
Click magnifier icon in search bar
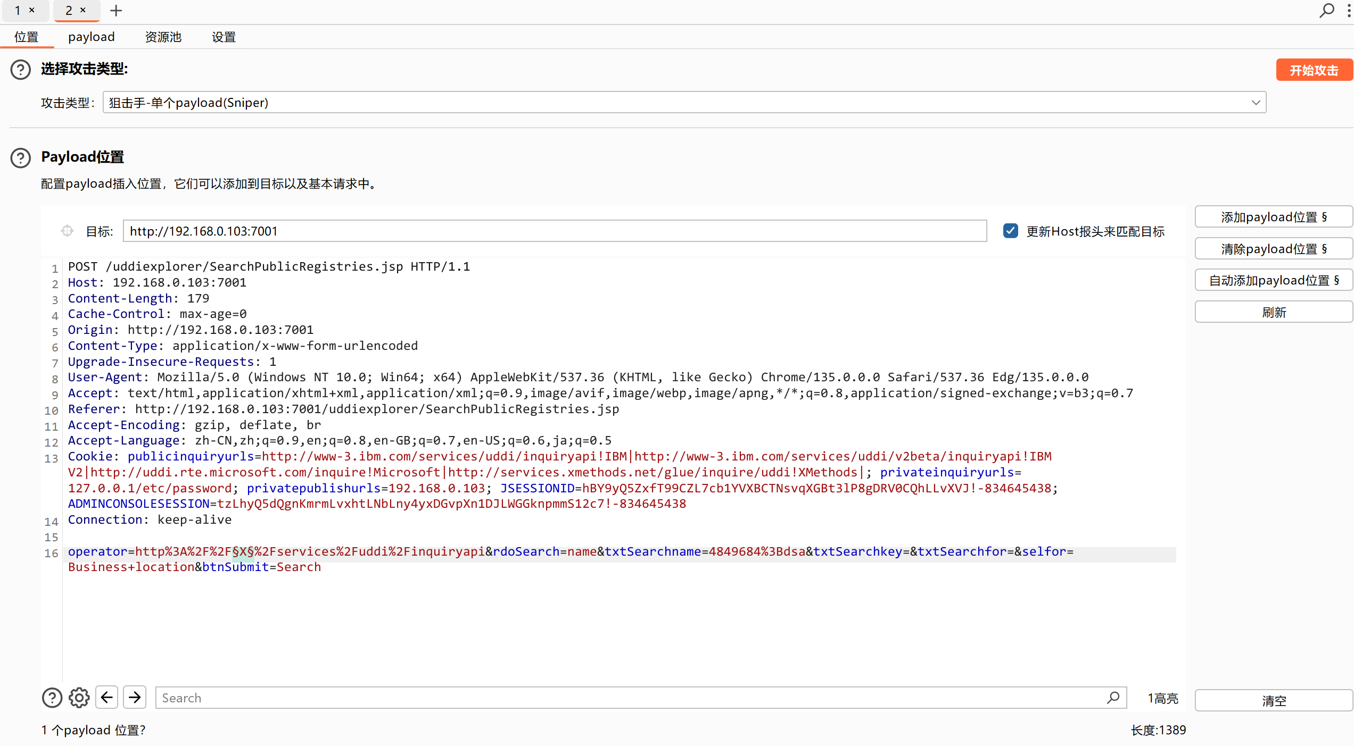click(x=1113, y=698)
